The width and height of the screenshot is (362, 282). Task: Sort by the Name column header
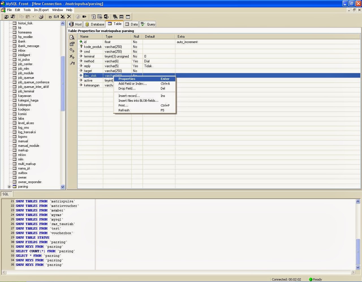point(90,37)
